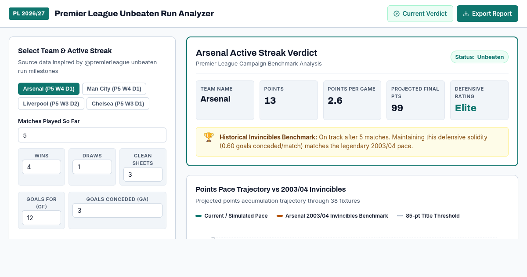Click the Defensive Rating value Elite
The height and width of the screenshot is (277, 527).
click(x=466, y=108)
